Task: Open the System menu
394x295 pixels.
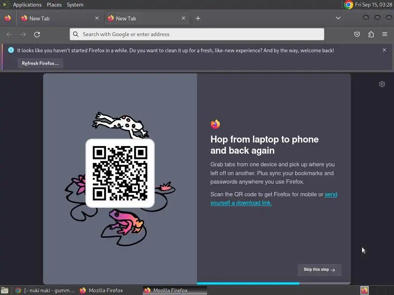Action: click(x=75, y=5)
